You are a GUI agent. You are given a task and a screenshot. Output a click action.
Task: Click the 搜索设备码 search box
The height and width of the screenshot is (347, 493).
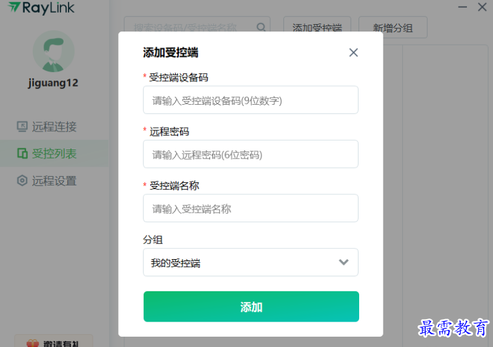tap(193, 27)
